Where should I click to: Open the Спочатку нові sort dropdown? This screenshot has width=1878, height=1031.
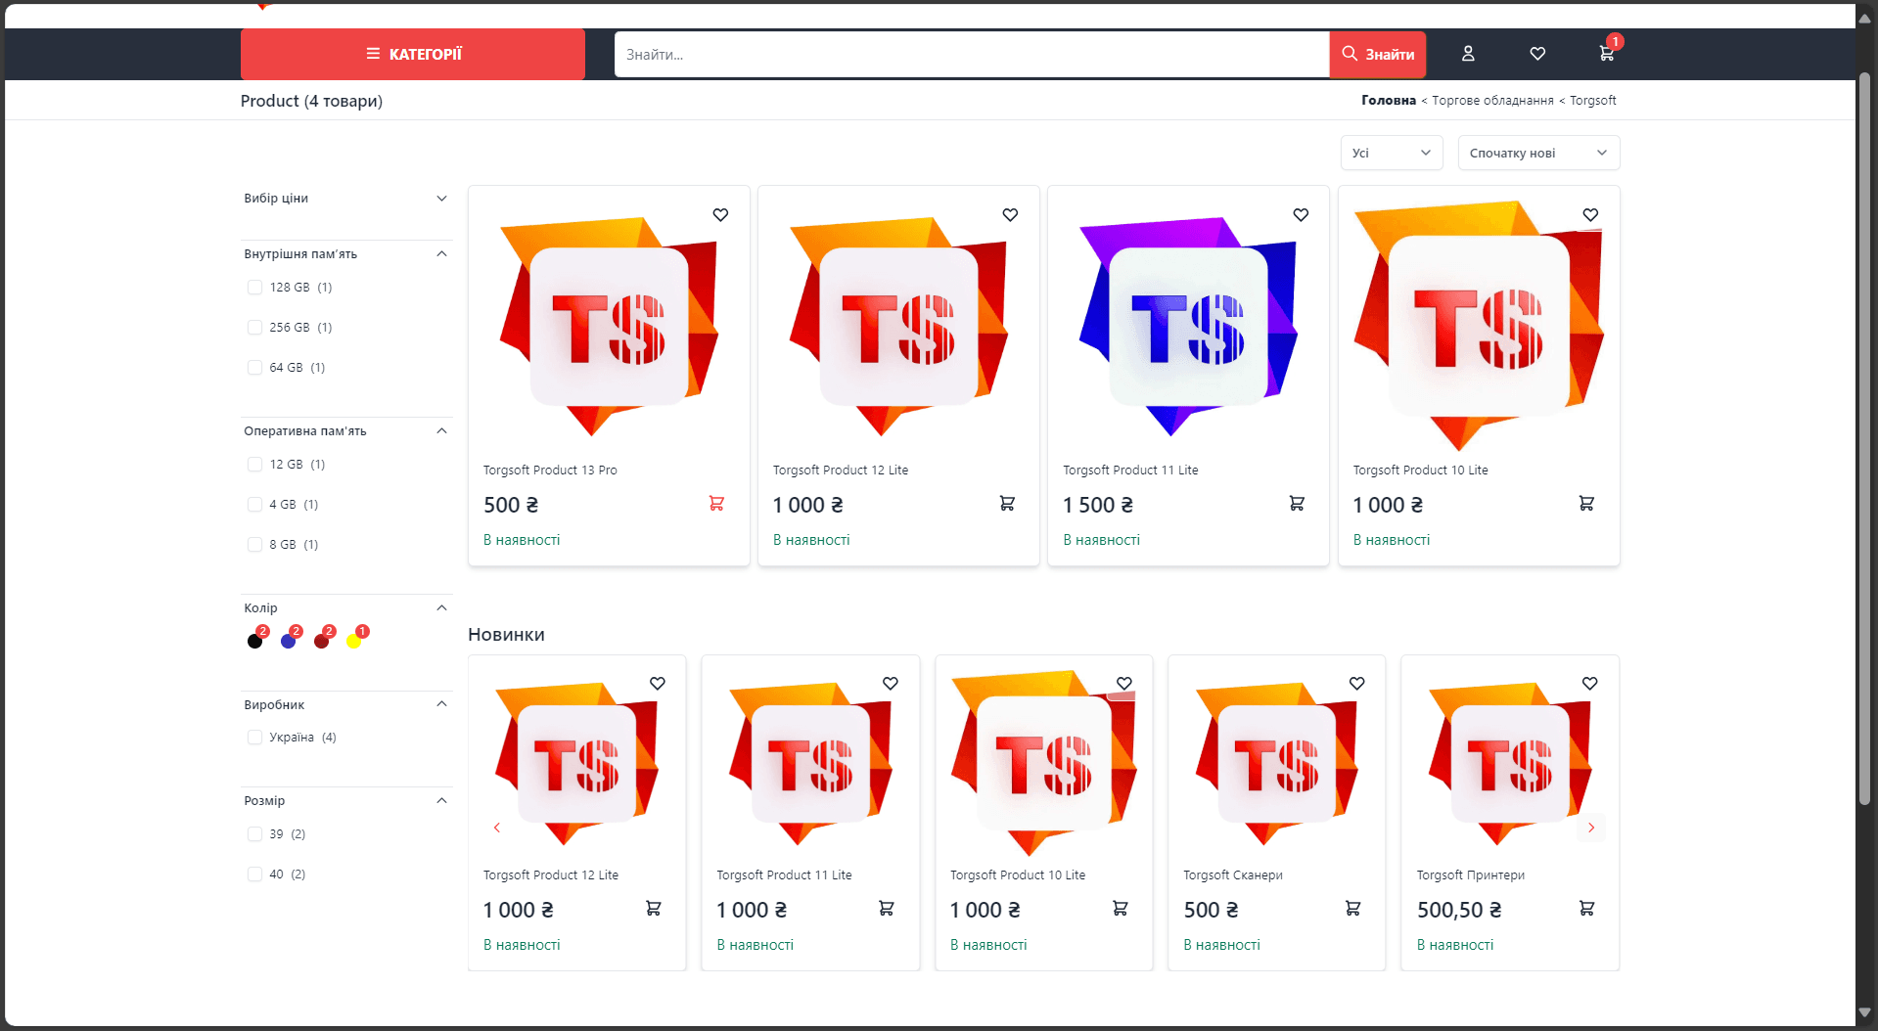tap(1538, 154)
